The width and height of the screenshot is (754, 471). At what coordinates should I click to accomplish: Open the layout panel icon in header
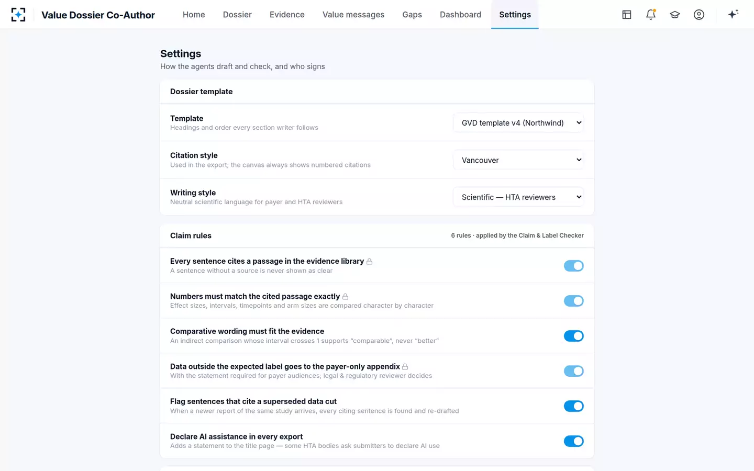tap(627, 15)
